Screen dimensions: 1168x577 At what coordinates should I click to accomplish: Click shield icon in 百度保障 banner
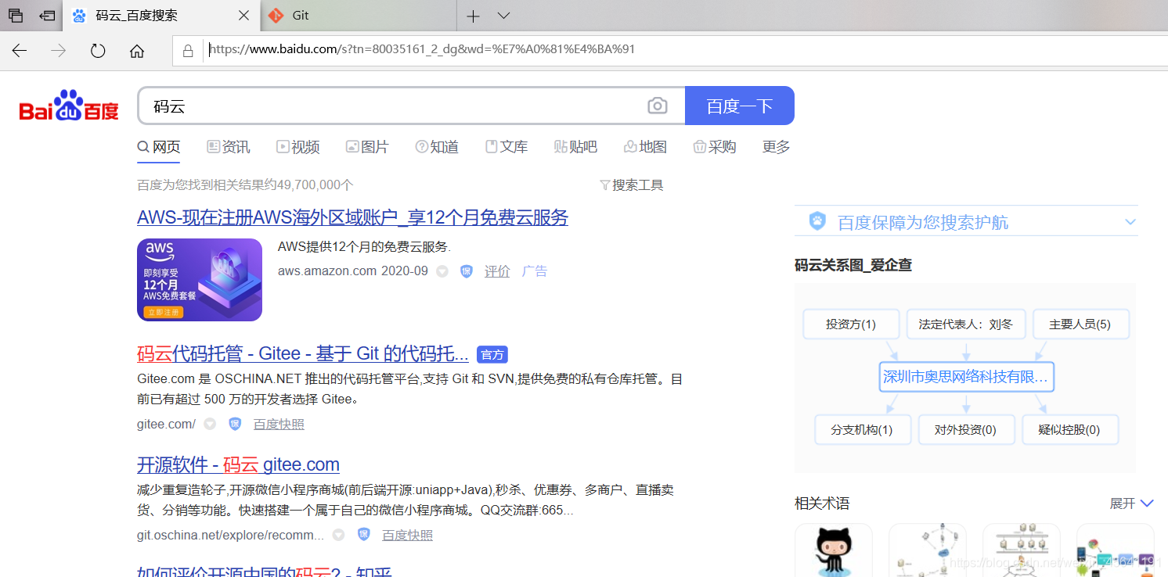(817, 222)
